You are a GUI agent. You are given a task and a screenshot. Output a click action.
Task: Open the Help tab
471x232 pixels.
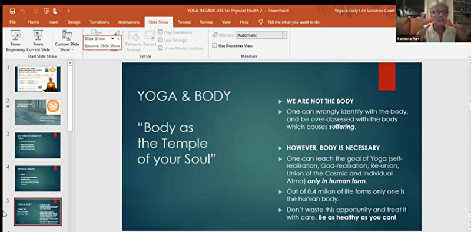(x=244, y=22)
